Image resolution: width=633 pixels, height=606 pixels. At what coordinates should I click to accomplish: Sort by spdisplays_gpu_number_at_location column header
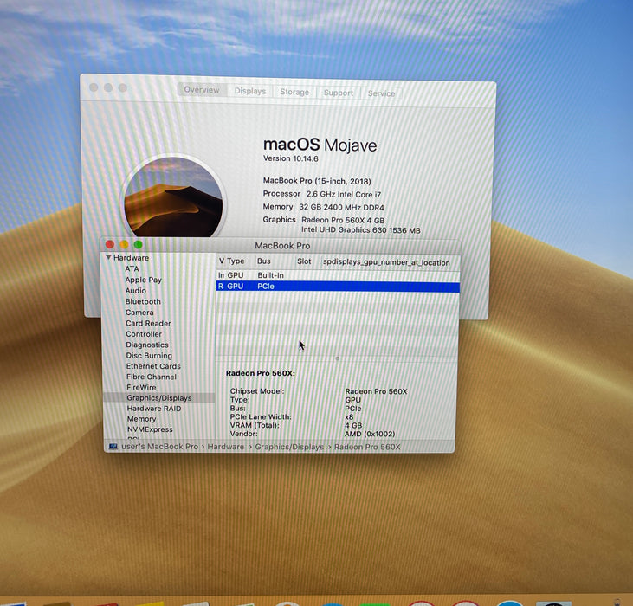386,262
